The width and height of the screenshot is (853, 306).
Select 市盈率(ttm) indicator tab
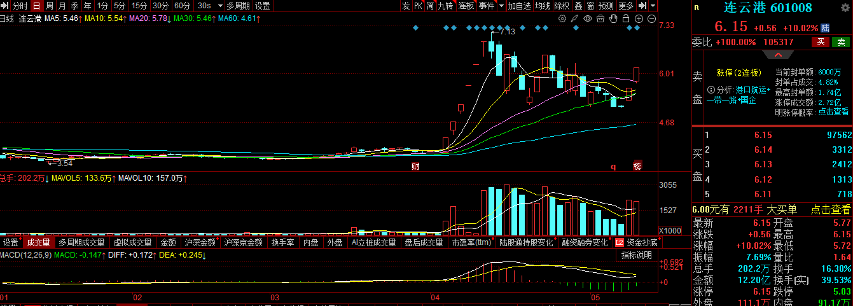(x=472, y=242)
